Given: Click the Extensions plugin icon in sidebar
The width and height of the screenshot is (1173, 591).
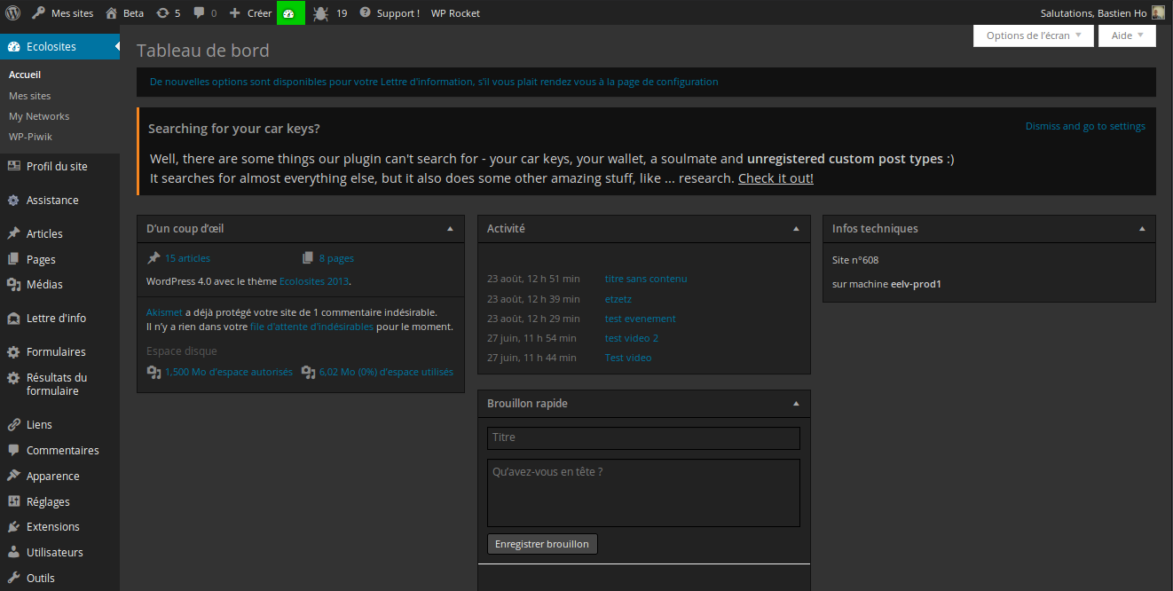Looking at the screenshot, I should pyautogui.click(x=13, y=526).
